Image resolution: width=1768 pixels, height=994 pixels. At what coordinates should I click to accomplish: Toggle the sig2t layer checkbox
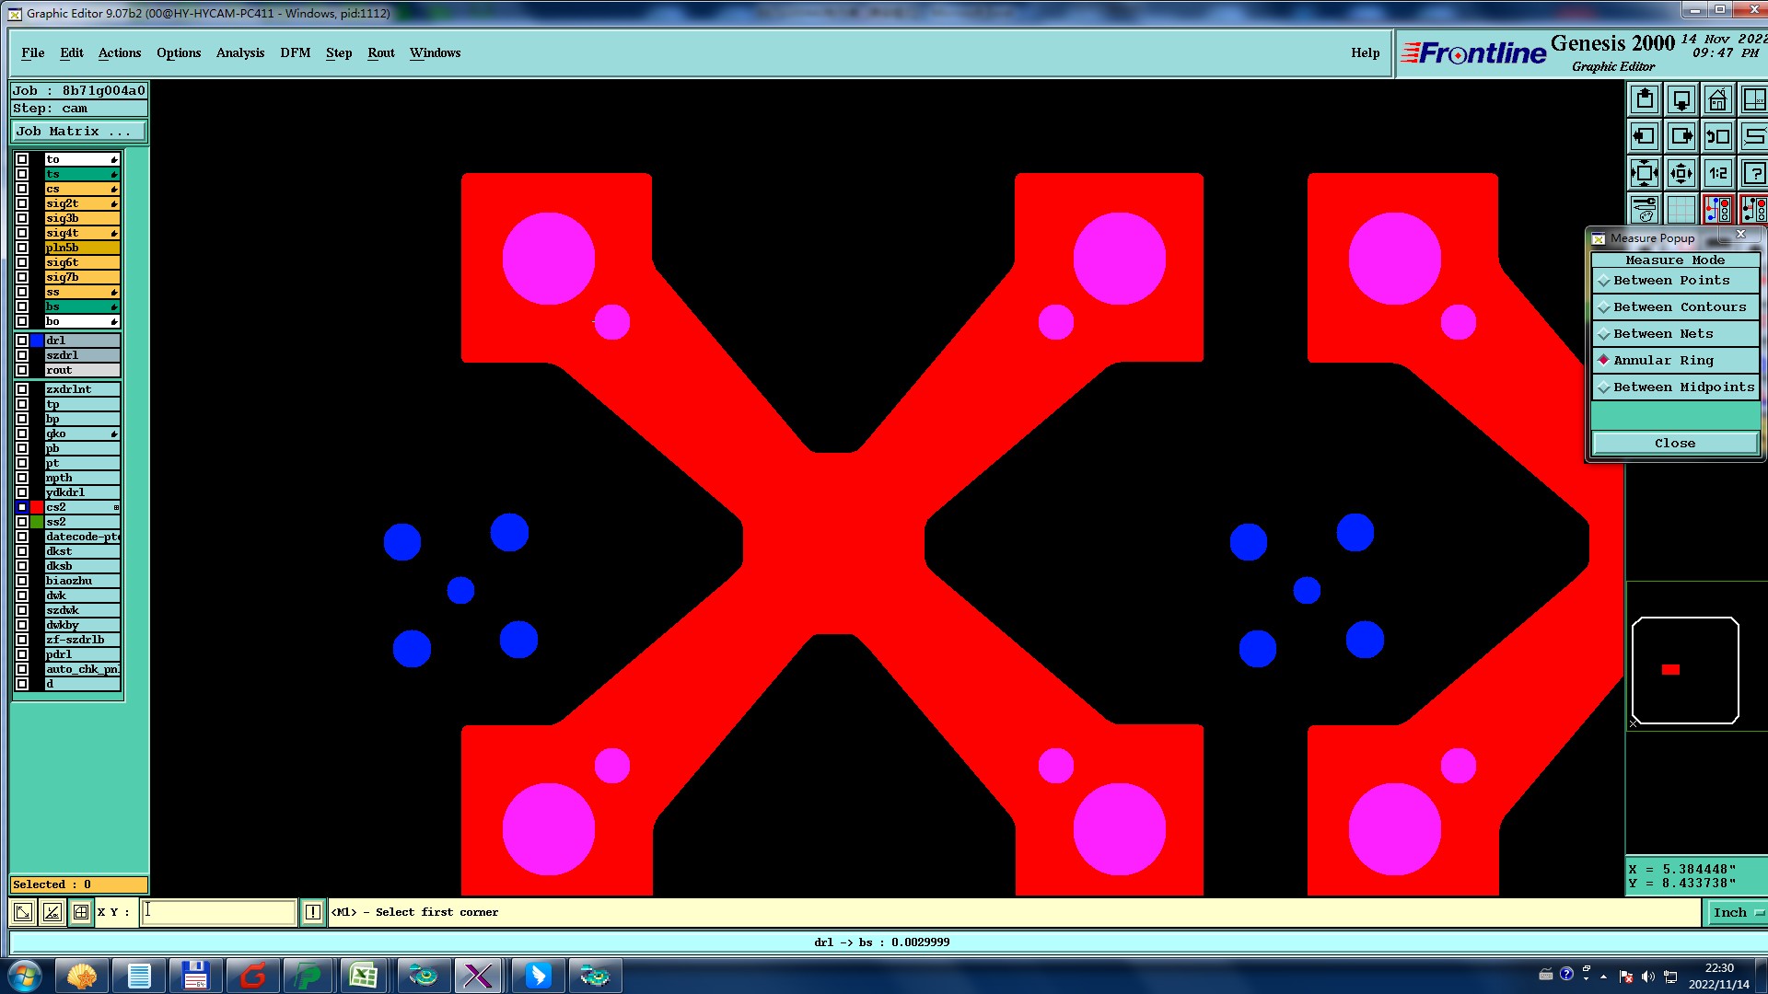[x=22, y=203]
